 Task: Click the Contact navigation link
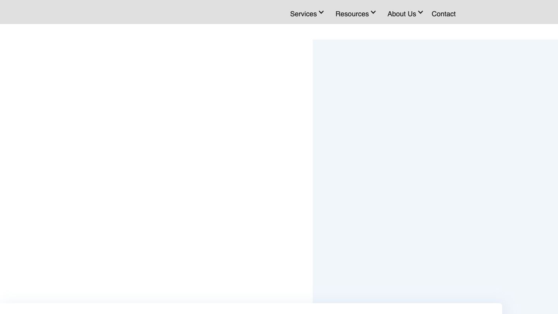click(443, 14)
